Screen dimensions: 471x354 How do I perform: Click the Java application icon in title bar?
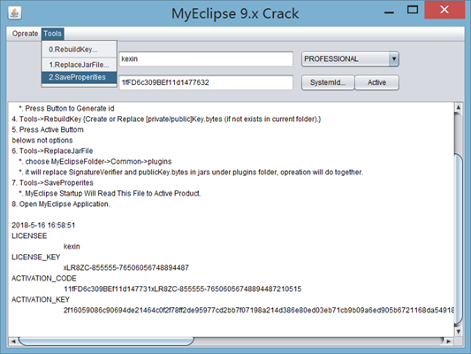14,13
